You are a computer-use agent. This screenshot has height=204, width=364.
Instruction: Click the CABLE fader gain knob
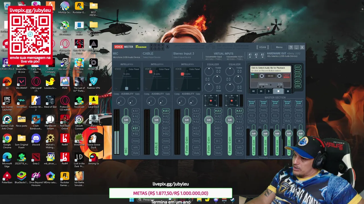coord(156,120)
